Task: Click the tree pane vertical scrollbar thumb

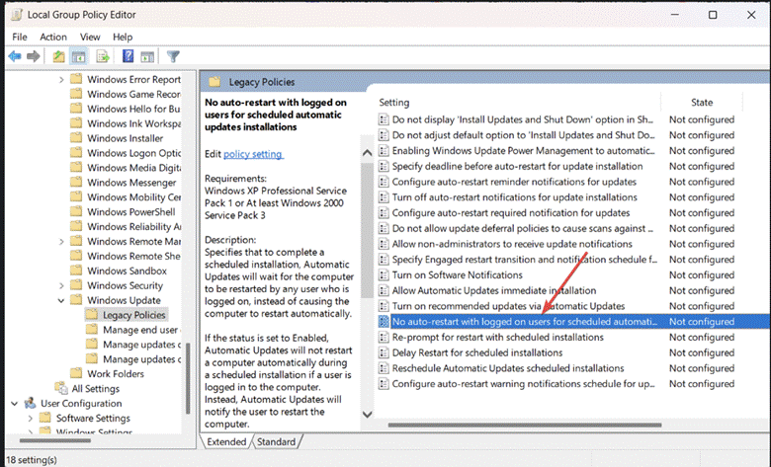Action: [x=188, y=378]
